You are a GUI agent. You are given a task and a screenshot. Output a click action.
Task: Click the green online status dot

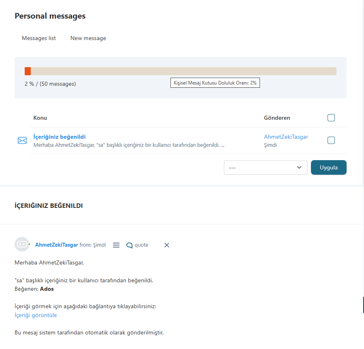(30, 245)
